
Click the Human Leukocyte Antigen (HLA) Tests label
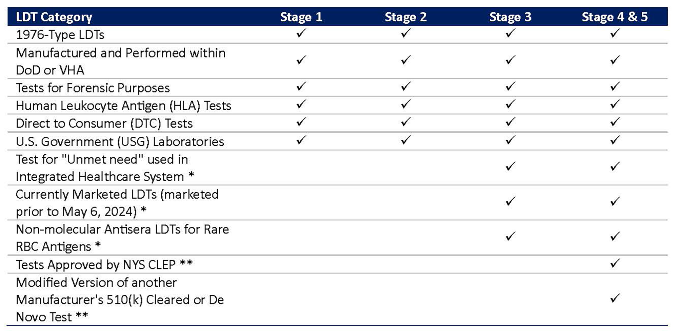[x=123, y=106]
